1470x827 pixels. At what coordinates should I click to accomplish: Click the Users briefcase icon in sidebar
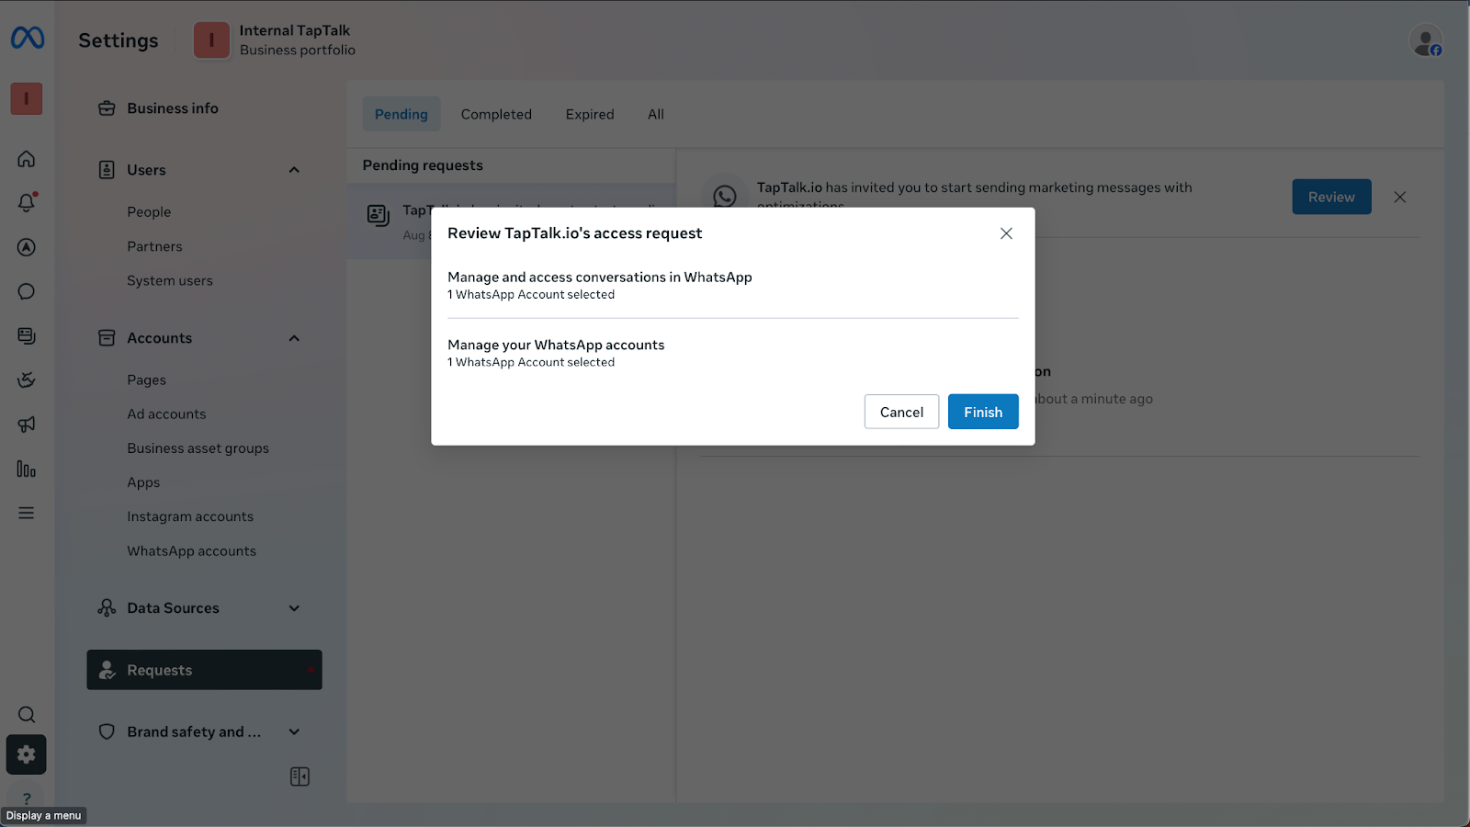coord(107,170)
